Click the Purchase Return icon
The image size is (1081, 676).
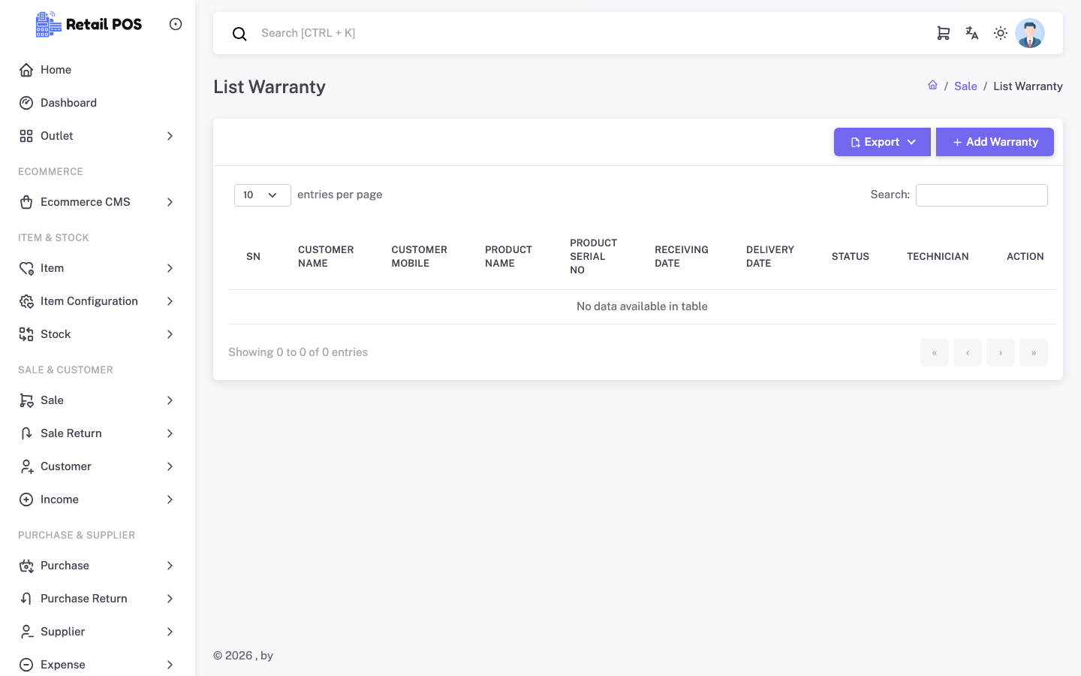click(26, 599)
